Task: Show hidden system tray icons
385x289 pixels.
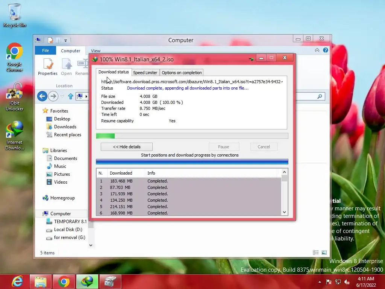Action: coord(320,282)
